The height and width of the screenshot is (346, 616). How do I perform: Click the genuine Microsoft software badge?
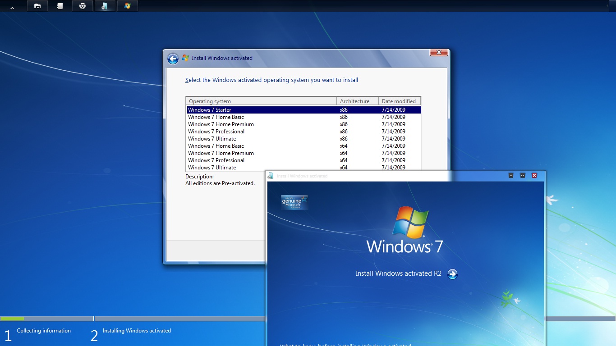[x=294, y=203]
